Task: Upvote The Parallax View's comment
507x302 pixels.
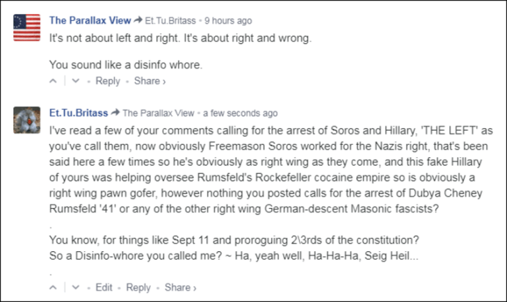Action: click(54, 81)
